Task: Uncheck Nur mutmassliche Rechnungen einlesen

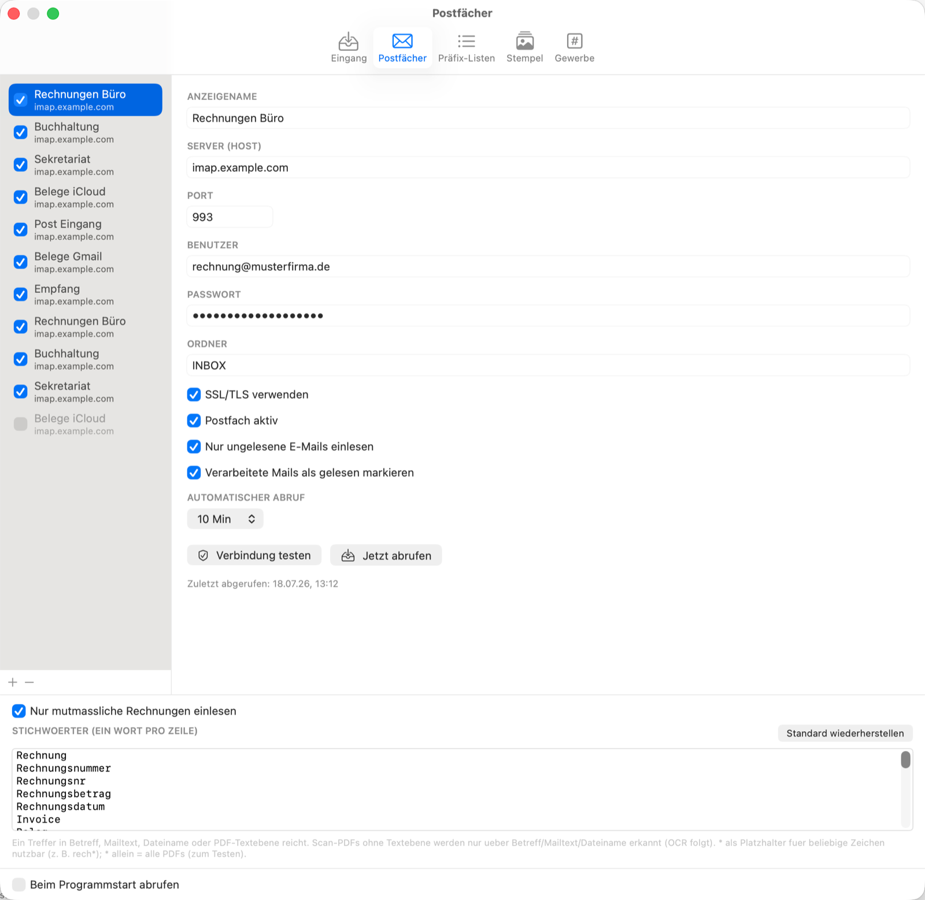Action: 19,711
